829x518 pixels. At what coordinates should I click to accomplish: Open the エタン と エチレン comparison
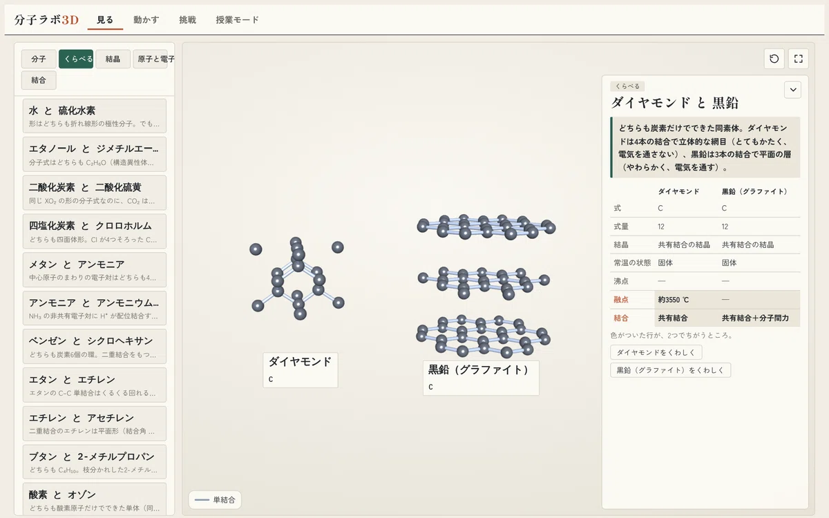95,385
